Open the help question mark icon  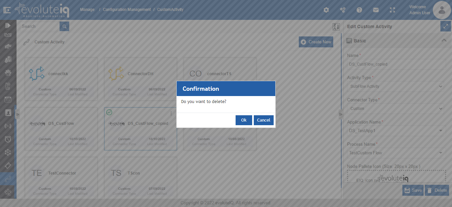(359, 10)
